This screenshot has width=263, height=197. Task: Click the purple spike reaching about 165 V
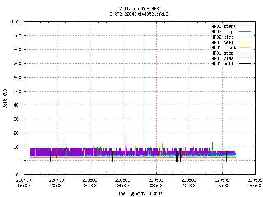click(126, 142)
